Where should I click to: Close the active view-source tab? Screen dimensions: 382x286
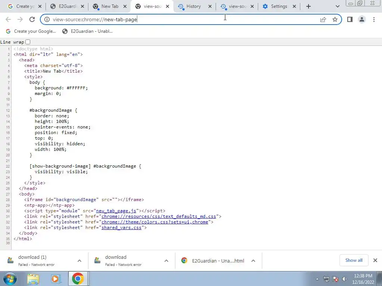(167, 6)
